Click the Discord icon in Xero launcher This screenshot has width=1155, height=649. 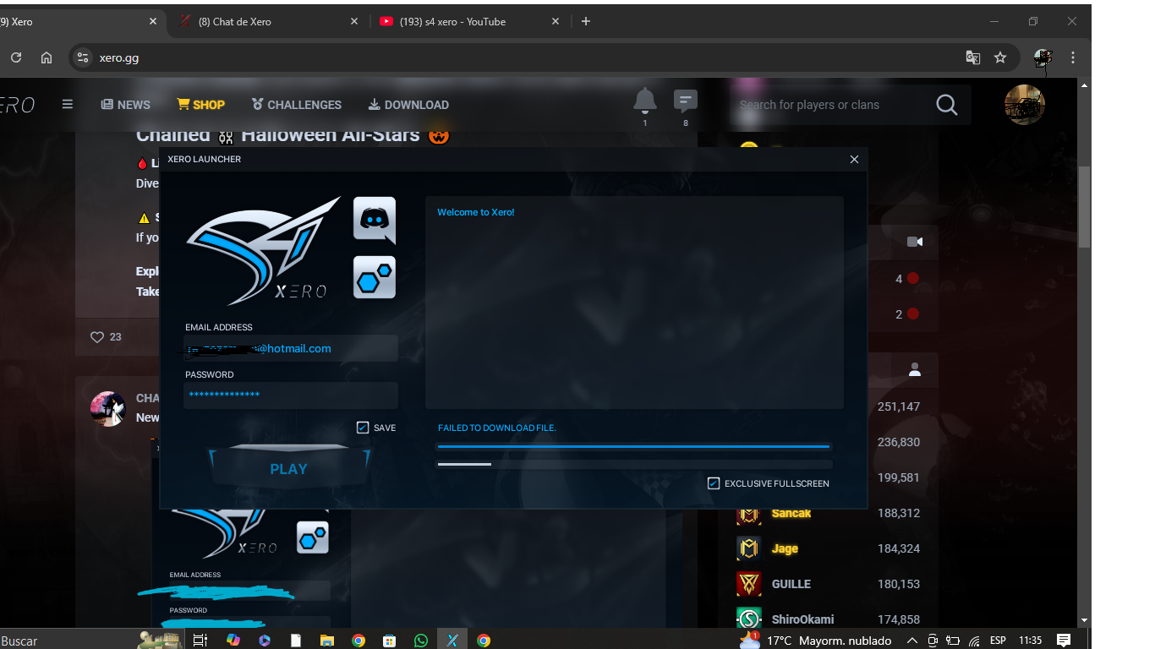click(x=374, y=220)
